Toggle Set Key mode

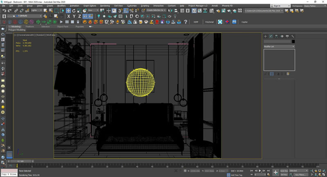pos(284,175)
